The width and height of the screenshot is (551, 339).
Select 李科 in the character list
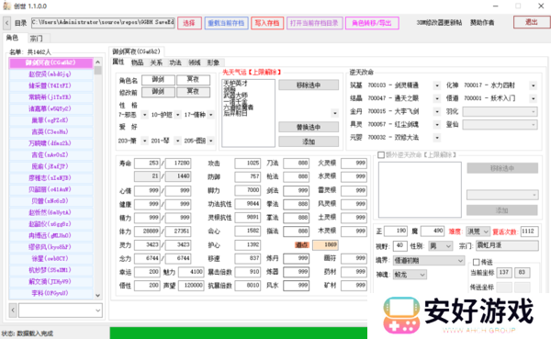click(x=51, y=293)
